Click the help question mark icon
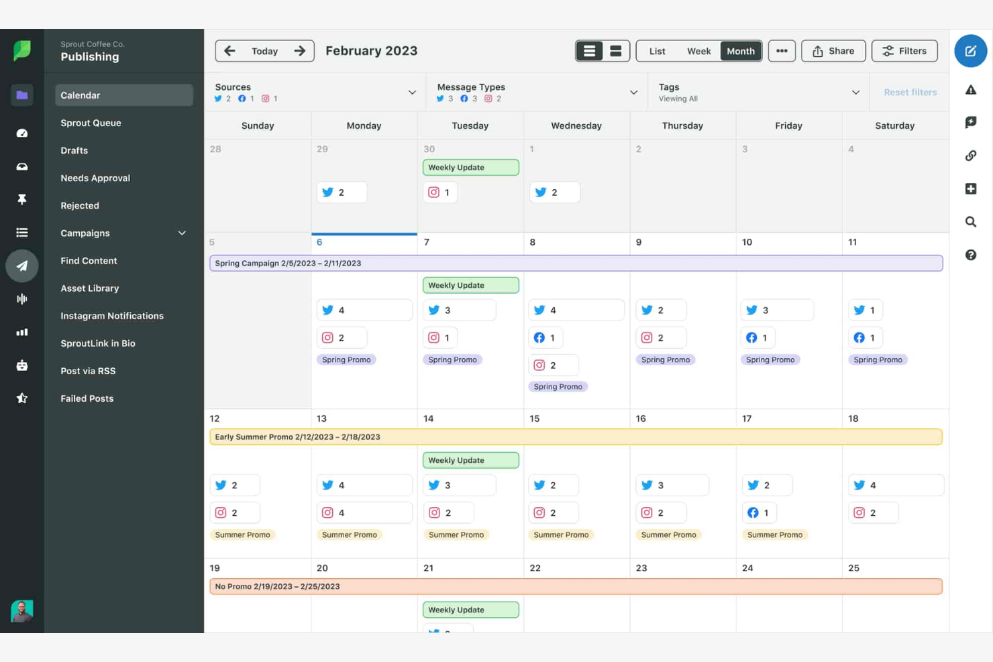 (x=971, y=255)
